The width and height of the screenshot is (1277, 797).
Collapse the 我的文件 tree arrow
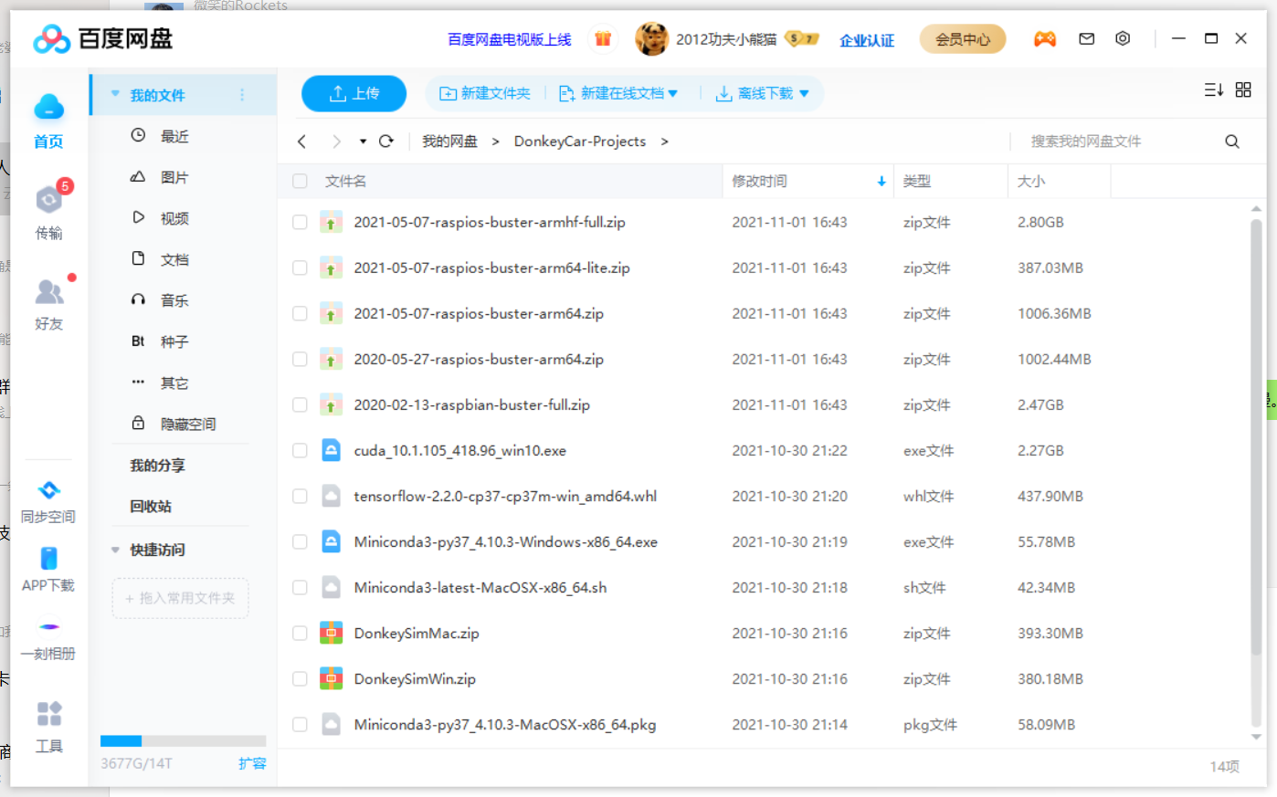[x=115, y=94]
